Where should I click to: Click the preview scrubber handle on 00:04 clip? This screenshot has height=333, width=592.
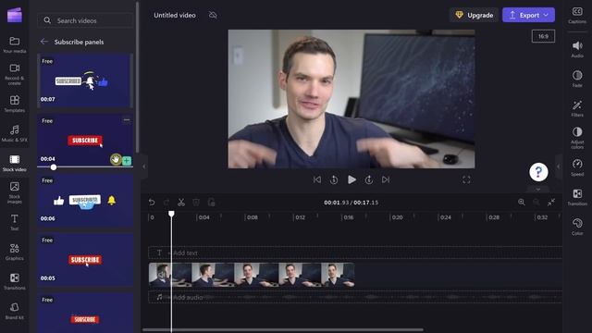[x=54, y=166]
